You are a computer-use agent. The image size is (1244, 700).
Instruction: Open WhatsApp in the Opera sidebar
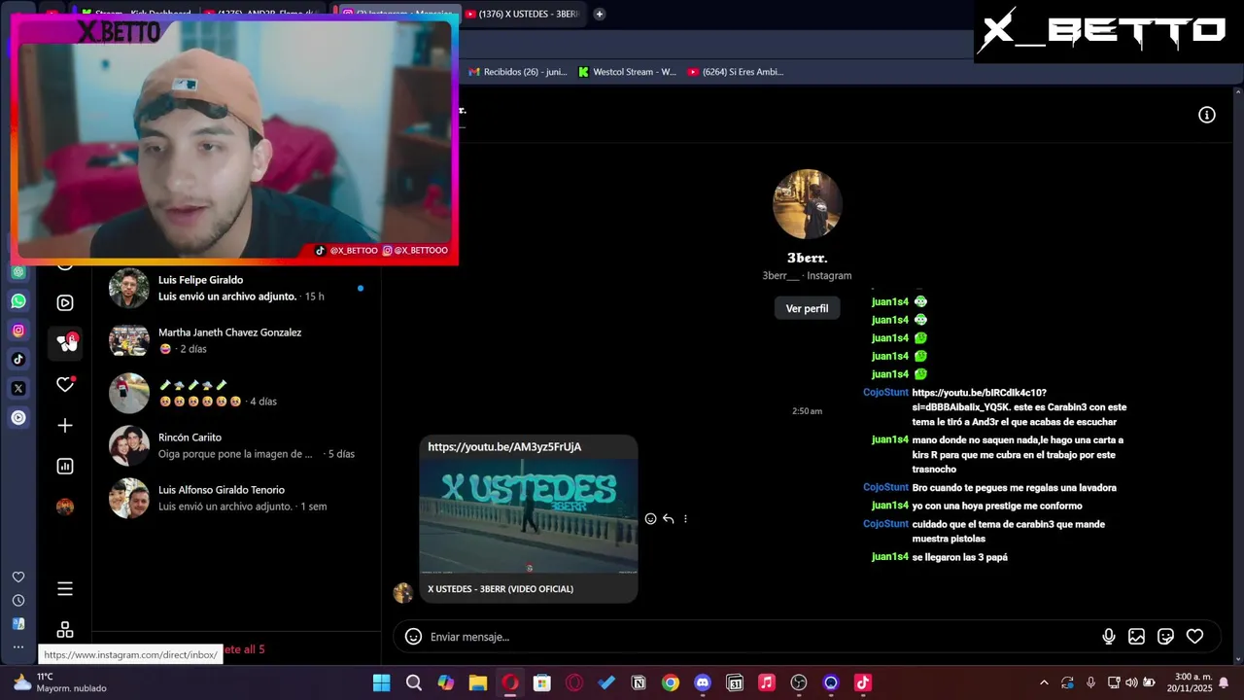pyautogui.click(x=18, y=301)
